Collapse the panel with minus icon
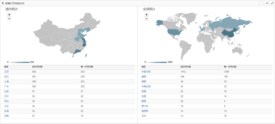This screenshot has height=124, width=275. click(x=267, y=3)
